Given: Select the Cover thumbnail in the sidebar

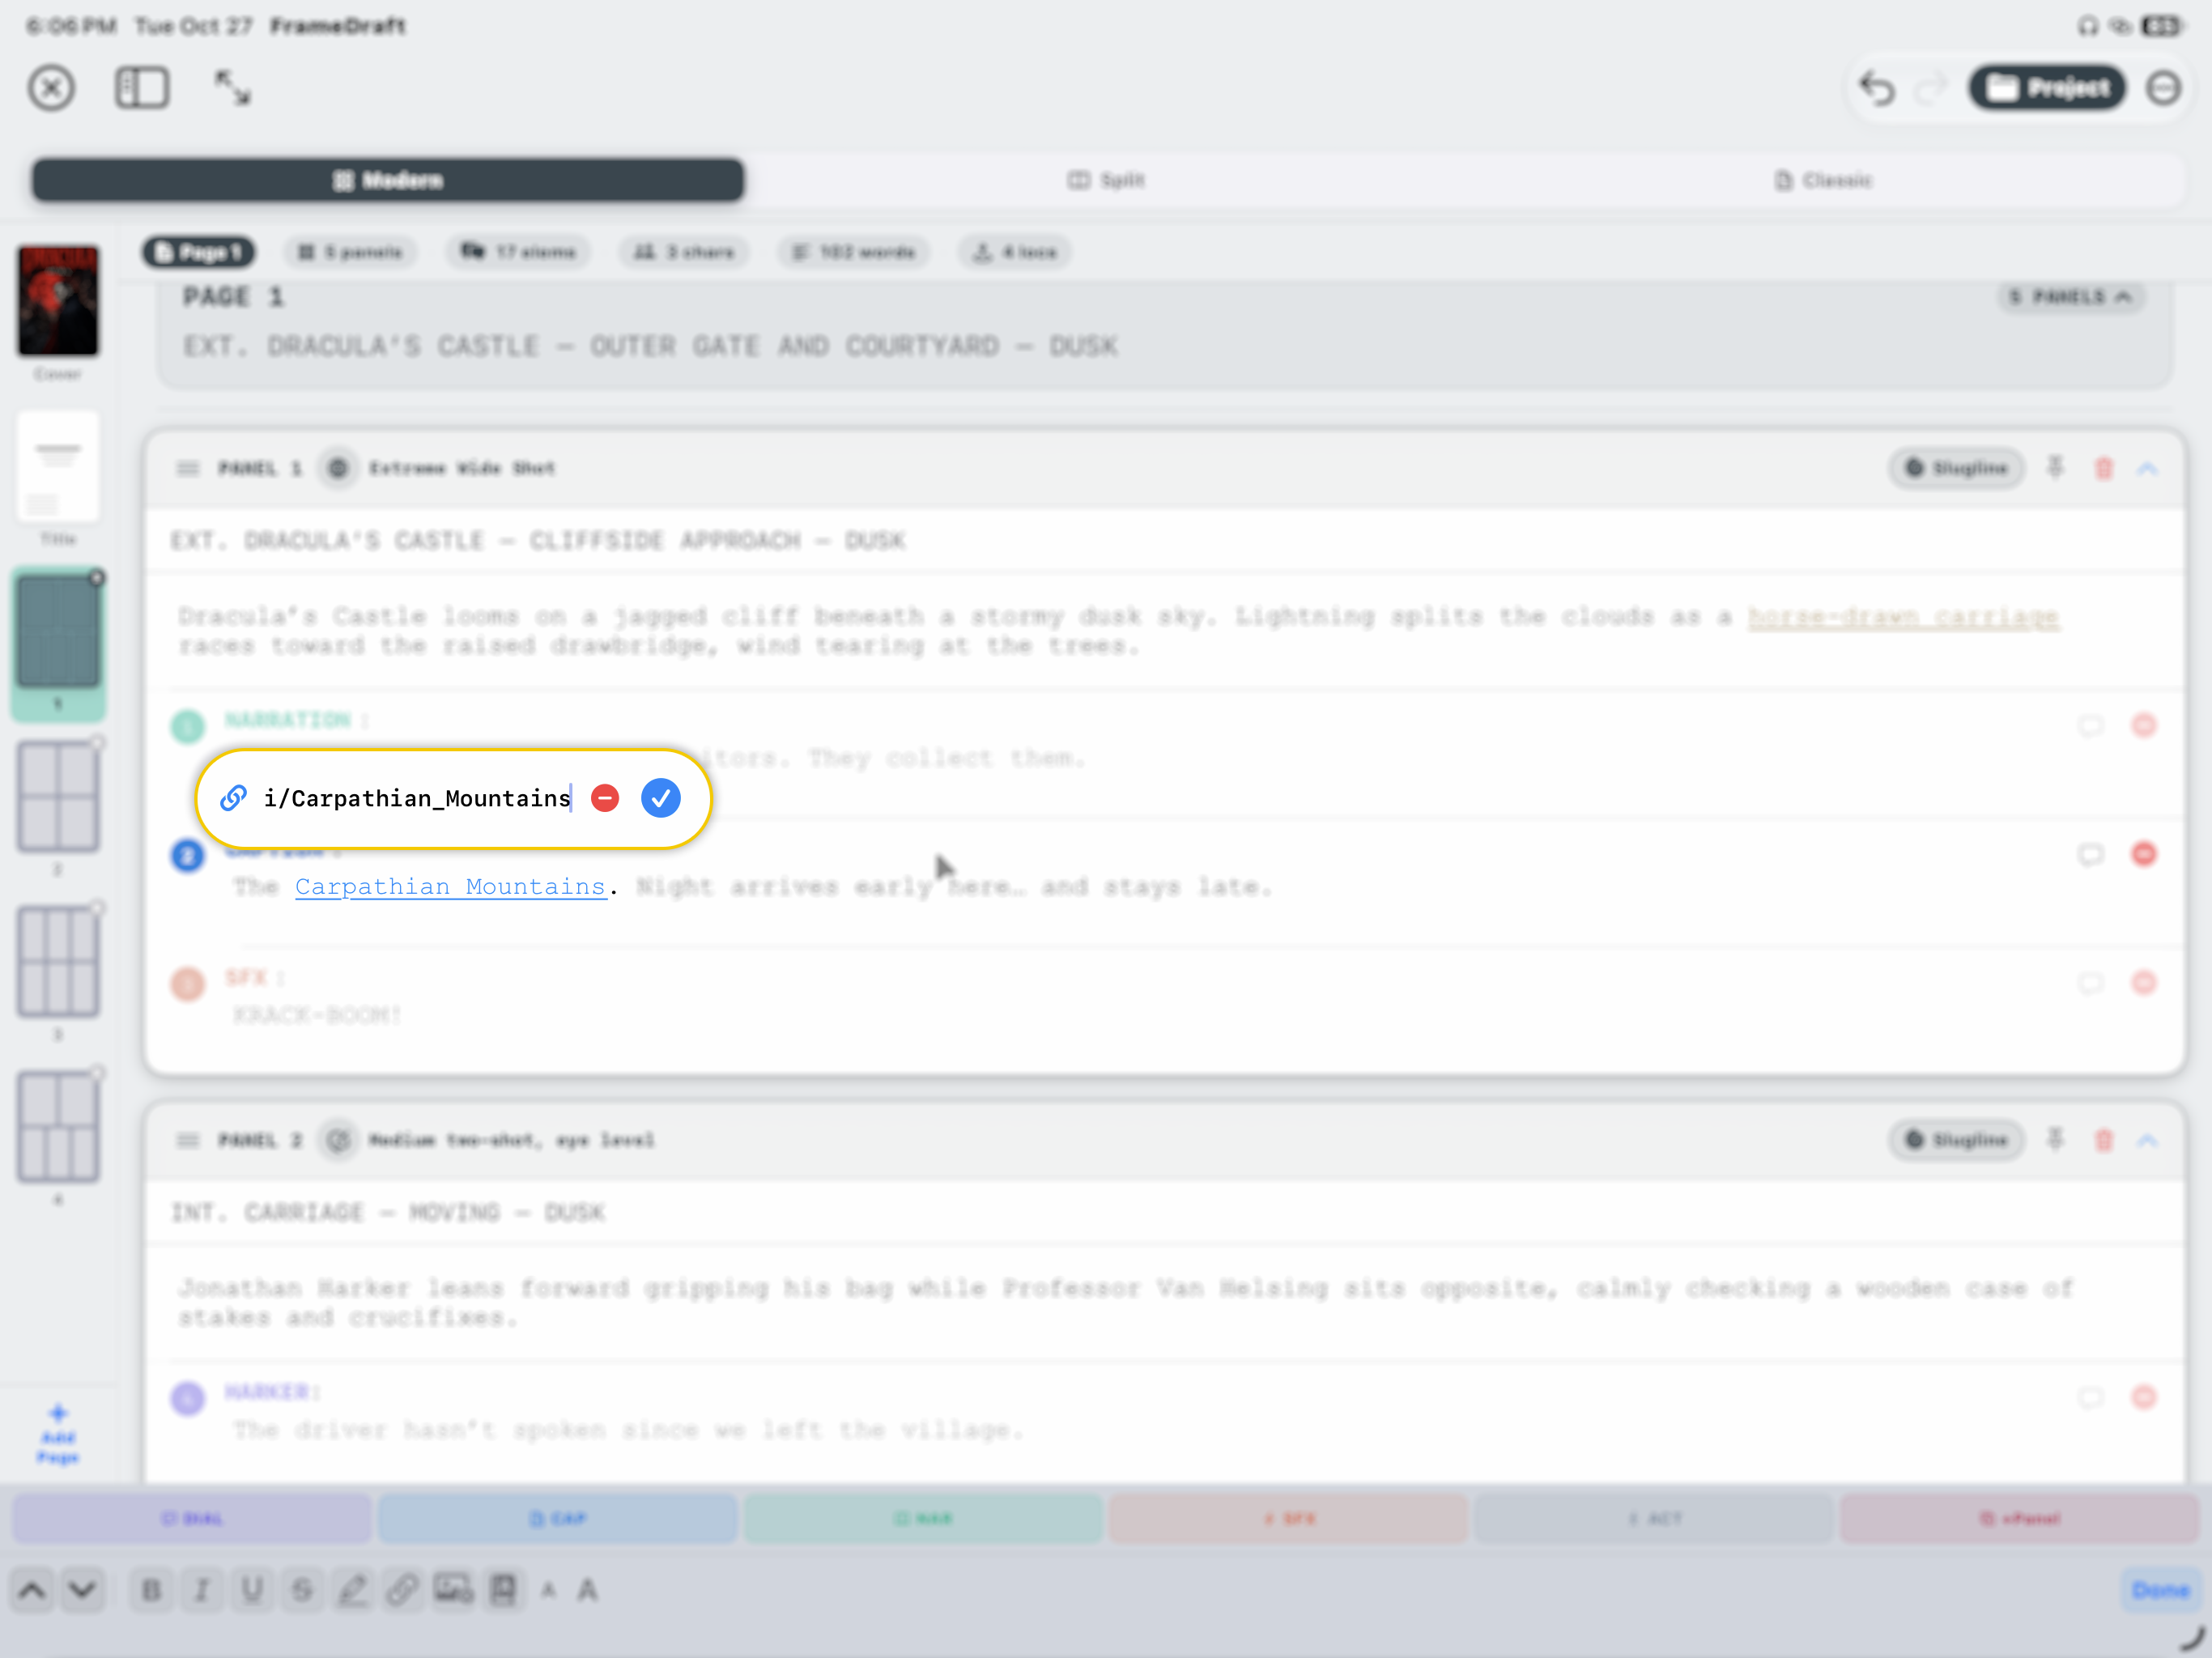Looking at the screenshot, I should click(58, 301).
